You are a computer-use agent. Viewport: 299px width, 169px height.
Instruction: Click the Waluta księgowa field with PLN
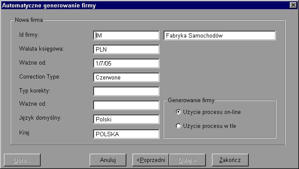[126, 49]
